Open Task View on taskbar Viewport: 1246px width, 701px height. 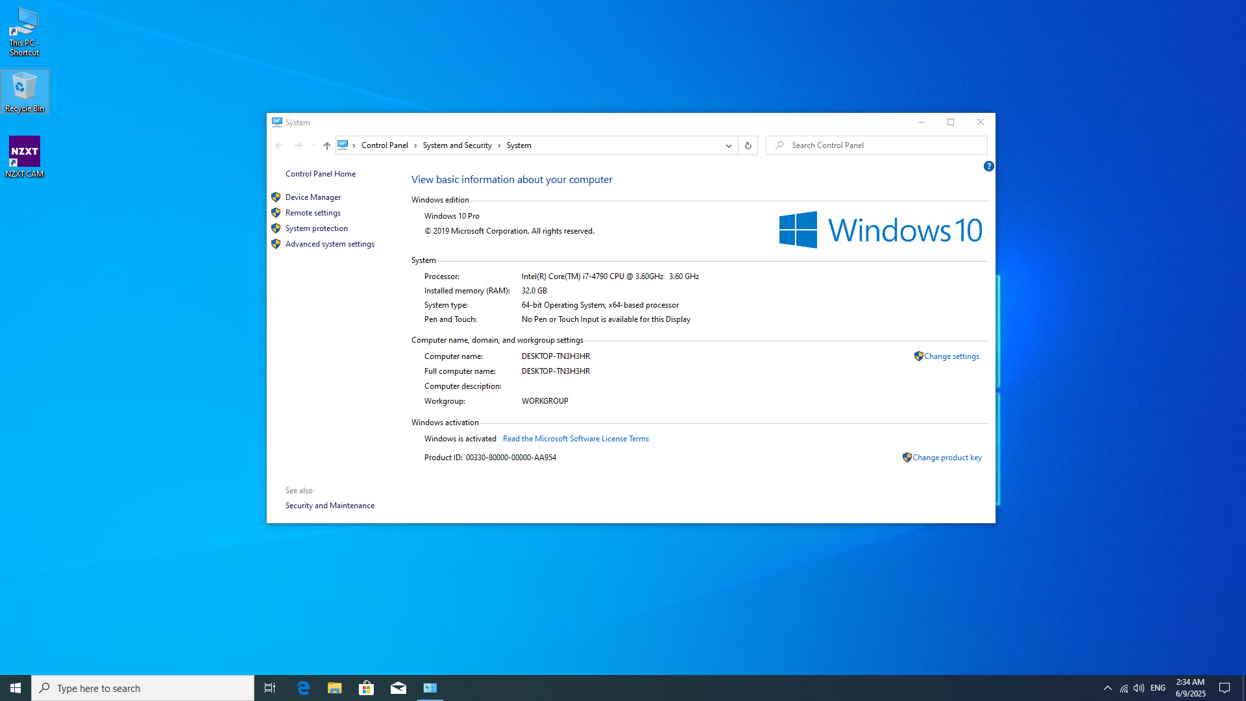point(270,688)
